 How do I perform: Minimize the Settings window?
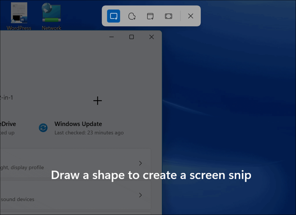tap(111, 37)
